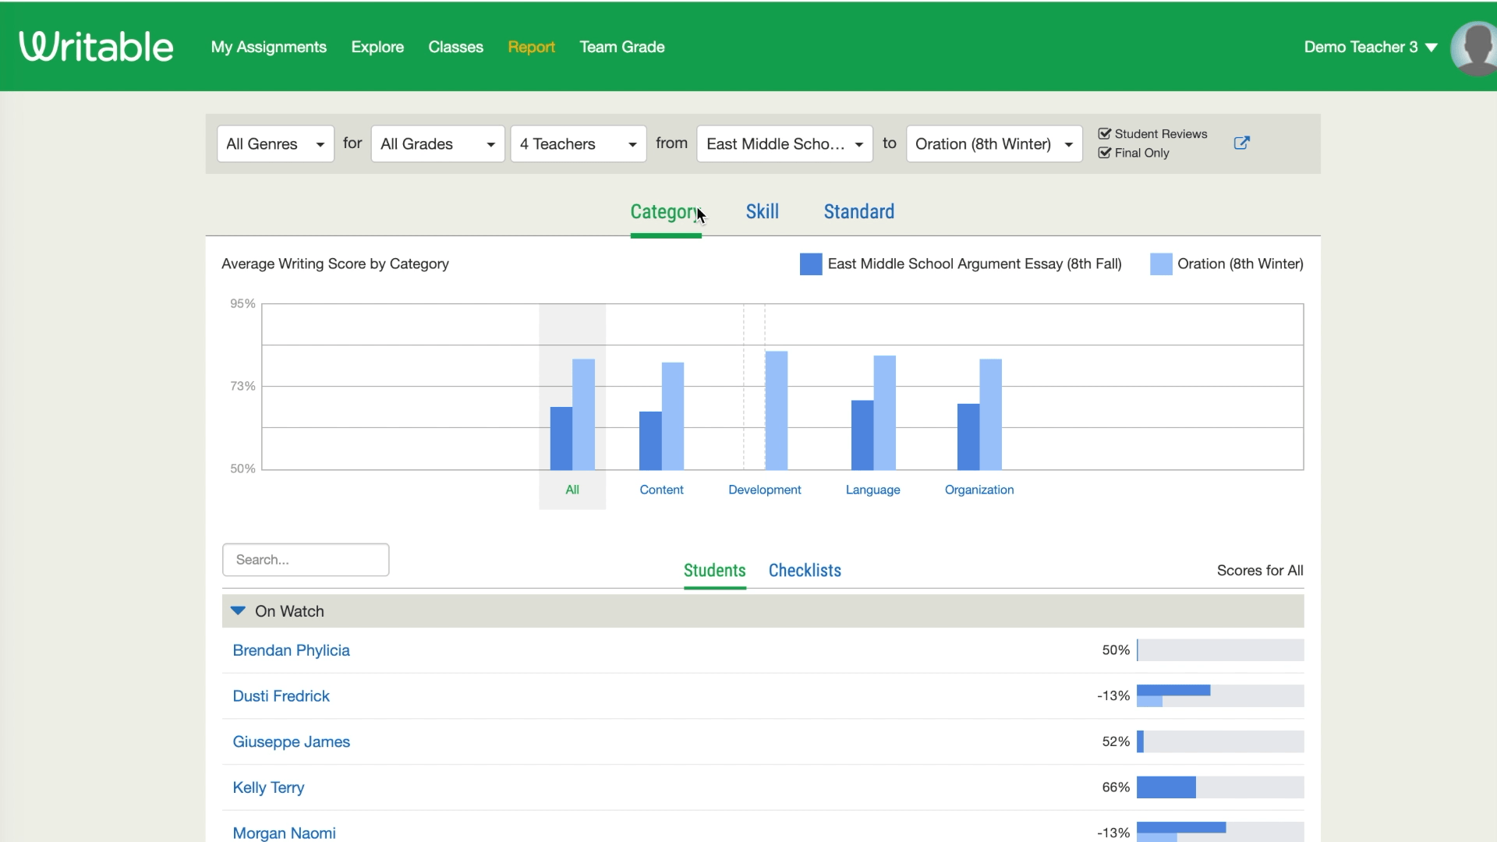
Task: Collapse the On Watch section
Action: (239, 611)
